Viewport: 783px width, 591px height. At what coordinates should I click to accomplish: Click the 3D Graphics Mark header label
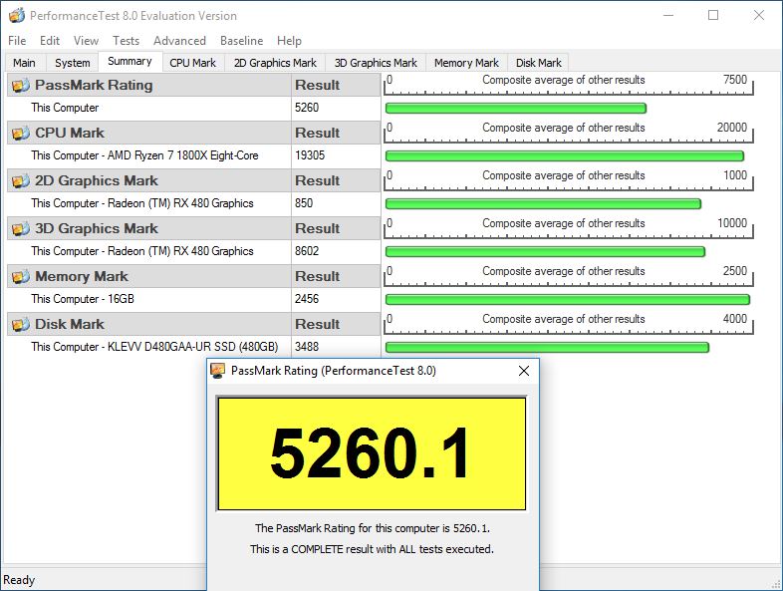[97, 229]
